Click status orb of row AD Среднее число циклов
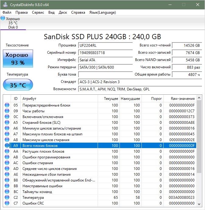205x210 pixels. pos(7,168)
